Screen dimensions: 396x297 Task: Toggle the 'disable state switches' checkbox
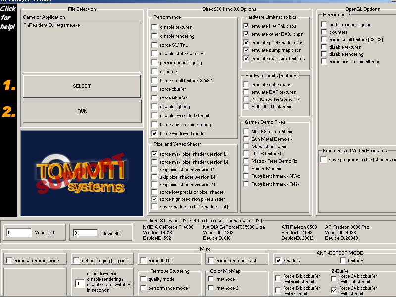click(155, 54)
